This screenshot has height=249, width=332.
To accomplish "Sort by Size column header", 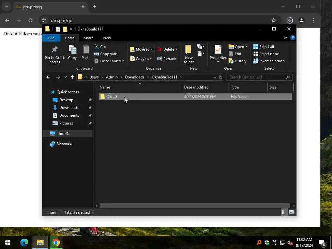I will [x=280, y=87].
